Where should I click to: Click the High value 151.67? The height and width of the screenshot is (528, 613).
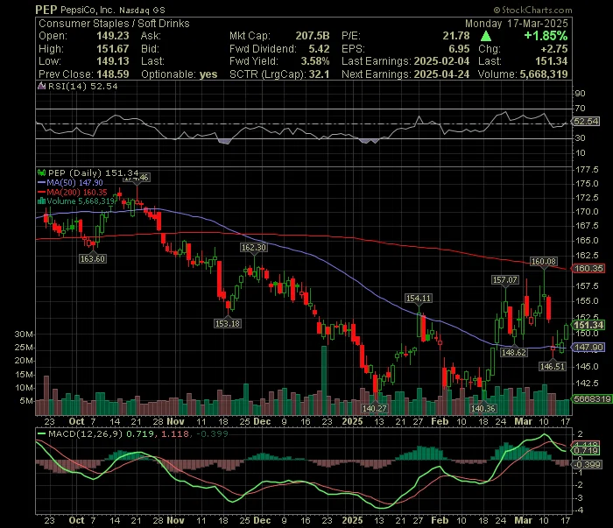(x=113, y=49)
